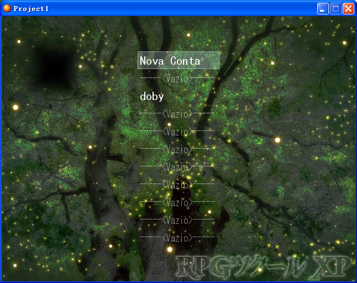Pick the fourth Vazio slot below doby

[x=177, y=167]
